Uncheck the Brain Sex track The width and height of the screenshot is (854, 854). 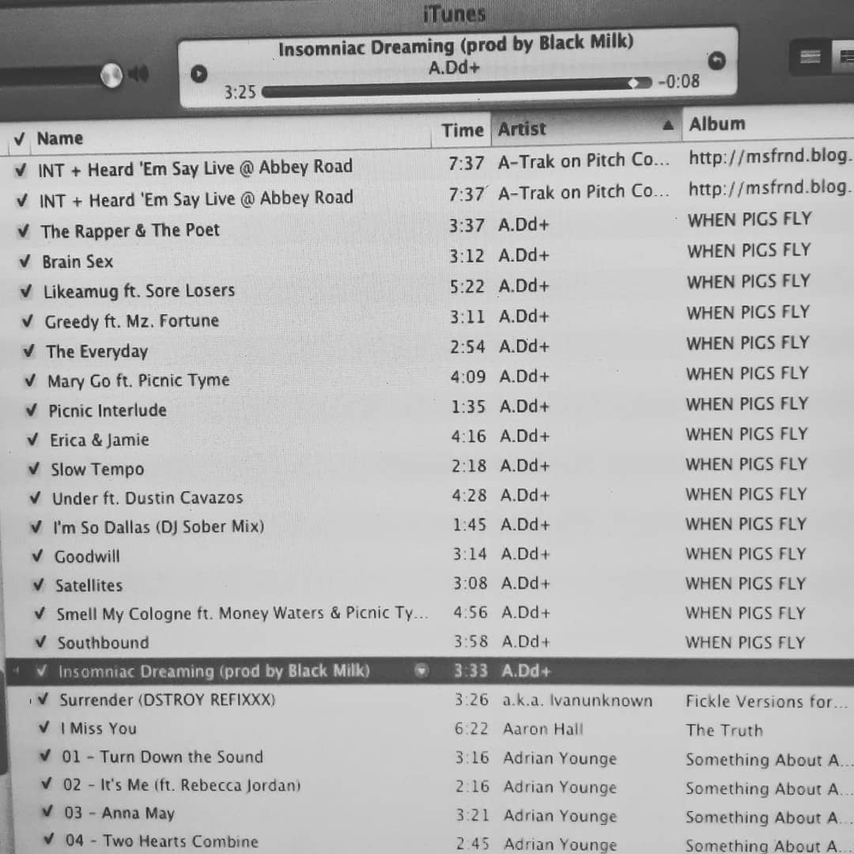pos(25,261)
